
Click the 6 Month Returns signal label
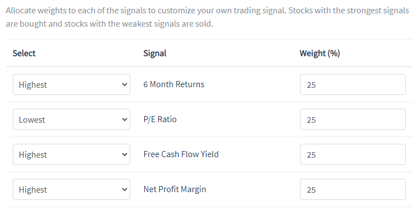point(174,84)
